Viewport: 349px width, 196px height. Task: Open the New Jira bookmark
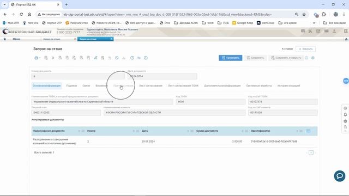click(x=31, y=23)
